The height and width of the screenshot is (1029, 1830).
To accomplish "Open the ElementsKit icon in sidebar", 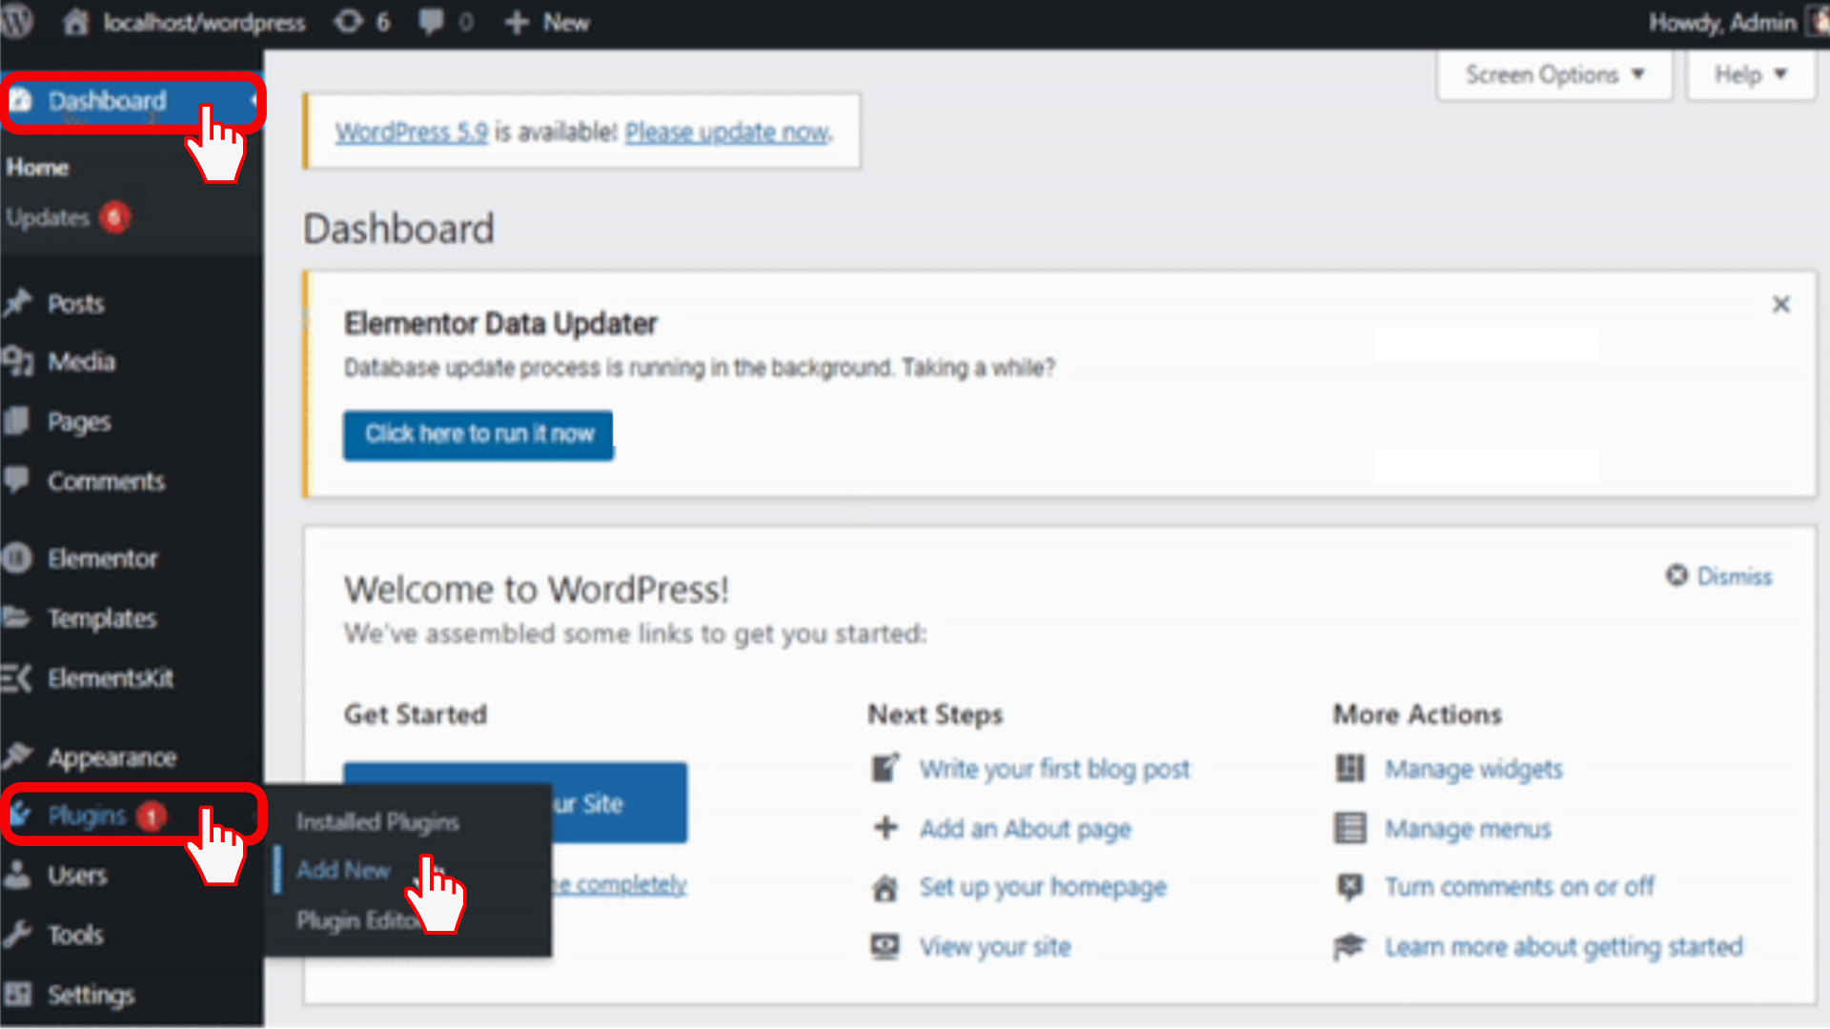I will click(16, 678).
